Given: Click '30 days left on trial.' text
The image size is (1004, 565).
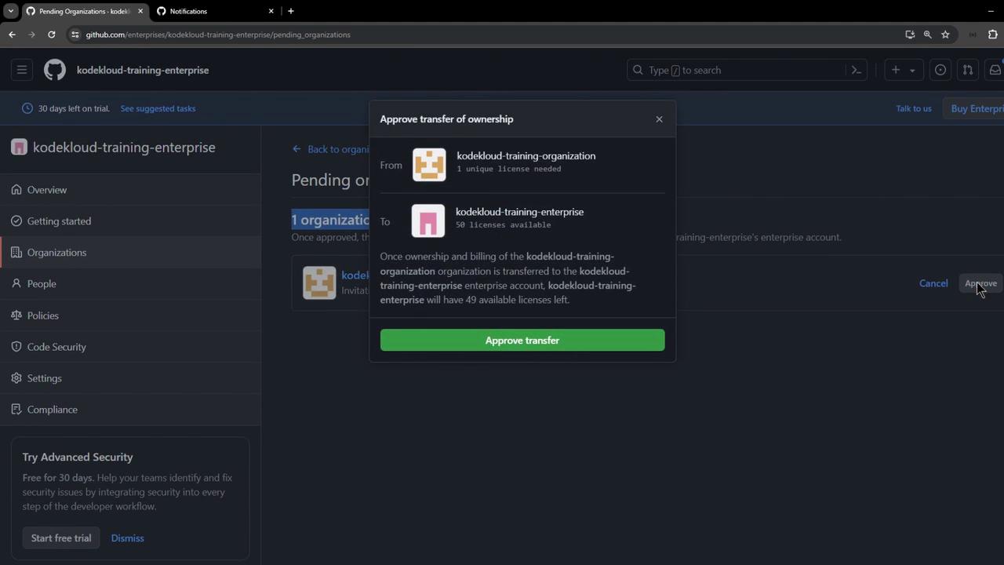Looking at the screenshot, I should [x=74, y=108].
